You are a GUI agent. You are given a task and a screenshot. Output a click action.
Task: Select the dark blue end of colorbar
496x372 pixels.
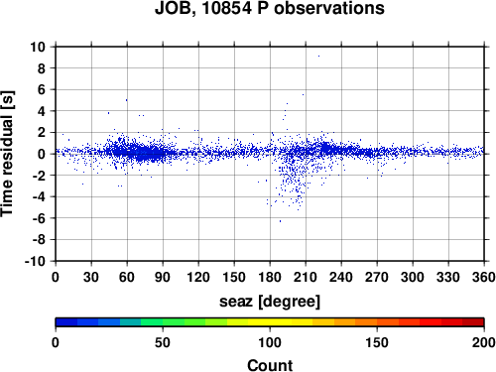click(66, 321)
